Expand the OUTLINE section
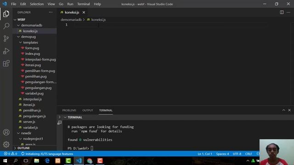Screen dimensions: 294x165 15,148
